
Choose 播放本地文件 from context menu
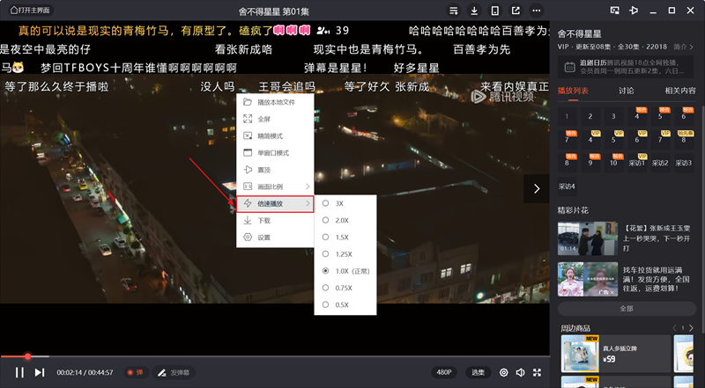pyautogui.click(x=275, y=102)
